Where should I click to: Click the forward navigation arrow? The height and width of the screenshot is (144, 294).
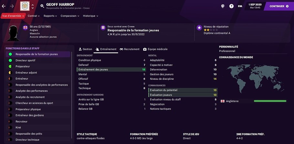12,6
